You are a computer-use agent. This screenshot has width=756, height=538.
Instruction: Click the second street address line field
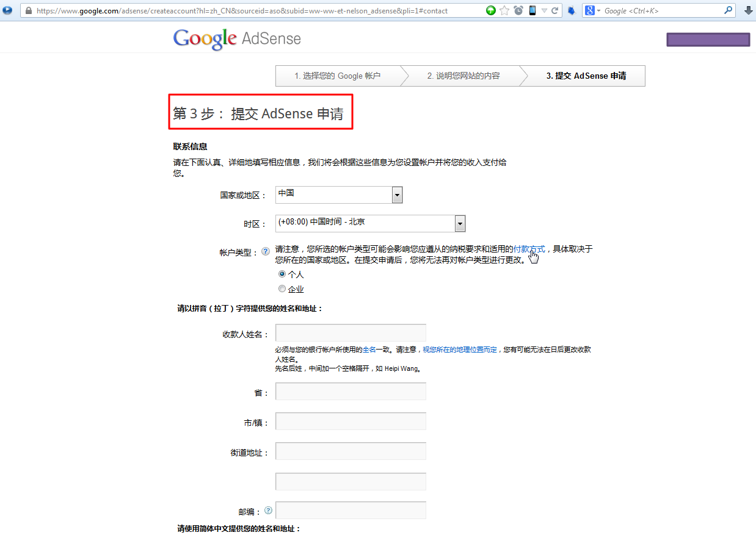pos(351,481)
